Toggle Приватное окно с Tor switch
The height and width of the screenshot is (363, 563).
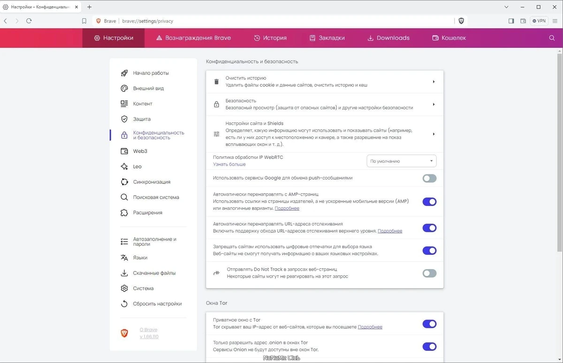click(429, 324)
